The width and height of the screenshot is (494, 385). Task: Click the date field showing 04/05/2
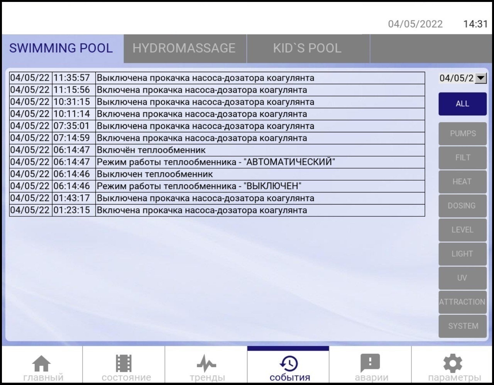pos(457,78)
